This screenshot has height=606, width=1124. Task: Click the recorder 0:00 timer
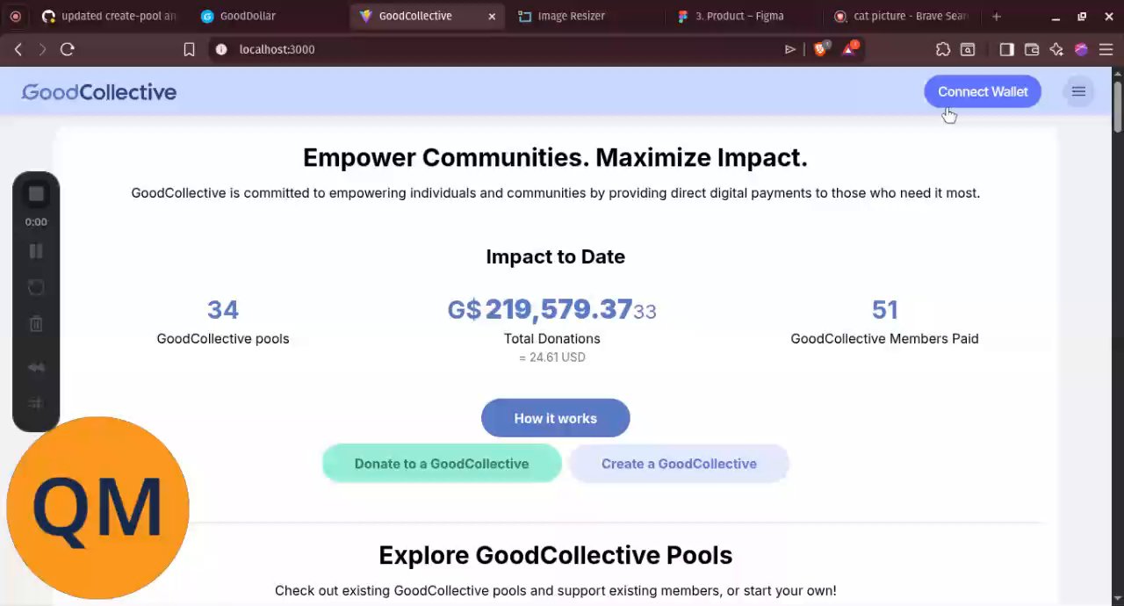point(36,222)
